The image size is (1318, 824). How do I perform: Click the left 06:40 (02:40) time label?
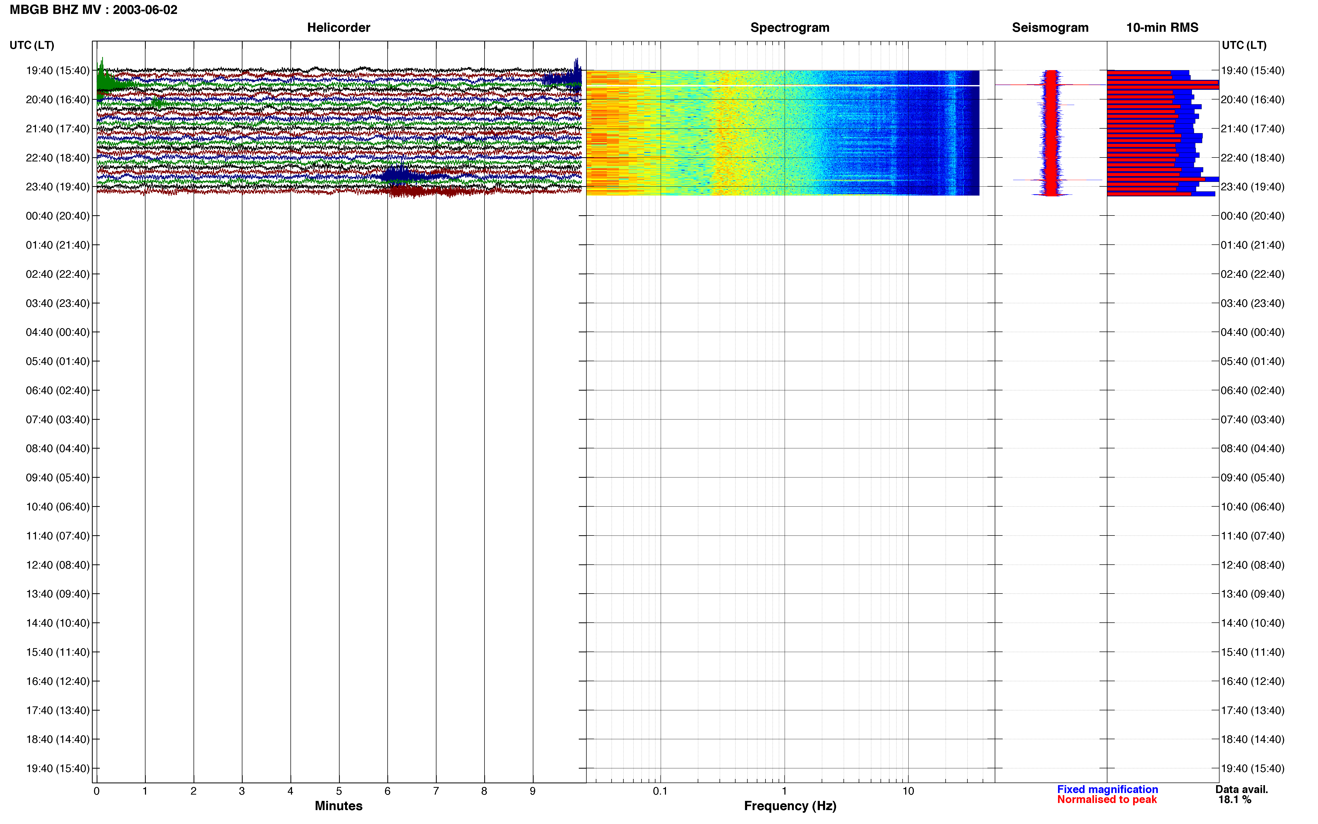tap(58, 390)
